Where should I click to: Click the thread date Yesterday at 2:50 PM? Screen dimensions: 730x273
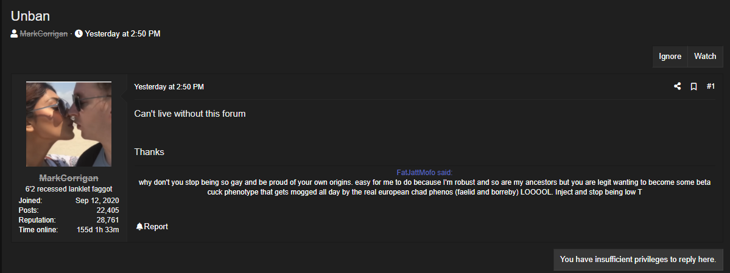pyautogui.click(x=122, y=33)
